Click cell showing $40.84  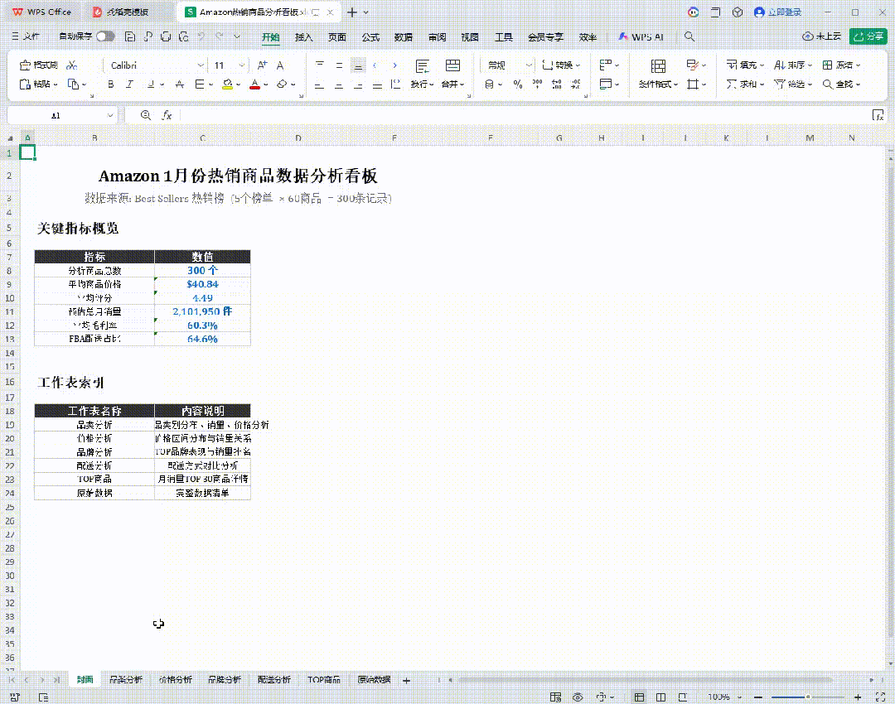pos(203,284)
